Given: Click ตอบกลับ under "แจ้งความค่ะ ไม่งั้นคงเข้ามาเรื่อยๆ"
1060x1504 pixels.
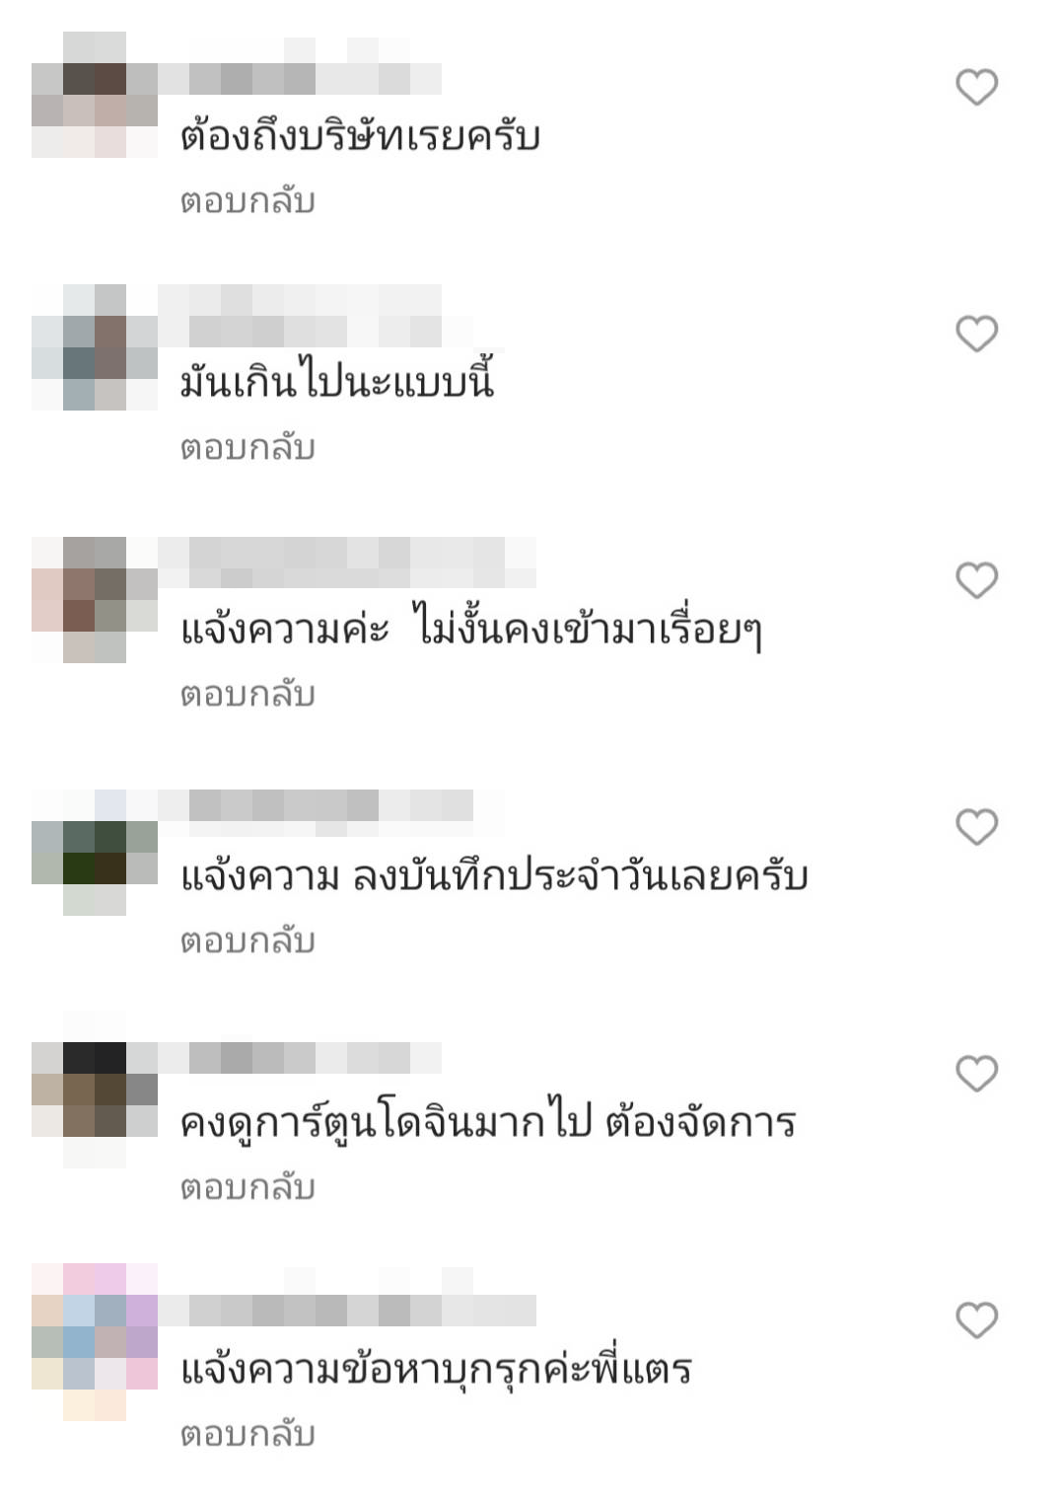Looking at the screenshot, I should click(x=247, y=695).
